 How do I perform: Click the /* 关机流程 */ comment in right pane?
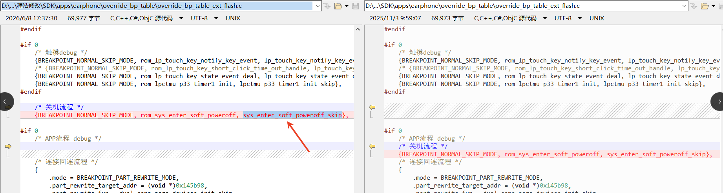tap(423, 146)
